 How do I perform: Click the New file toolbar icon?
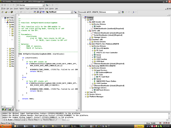pyautogui.click(x=2, y=12)
